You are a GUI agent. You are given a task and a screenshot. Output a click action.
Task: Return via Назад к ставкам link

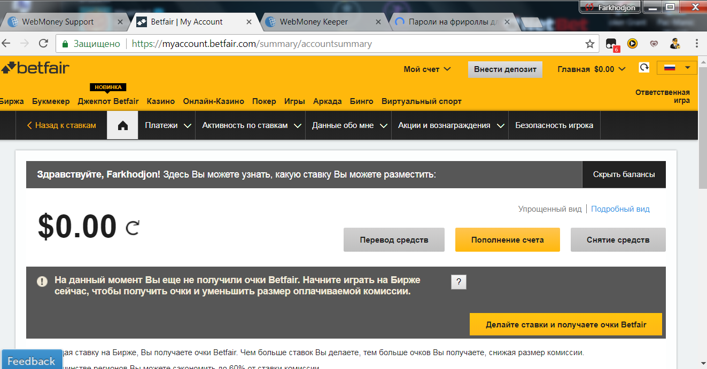click(61, 125)
